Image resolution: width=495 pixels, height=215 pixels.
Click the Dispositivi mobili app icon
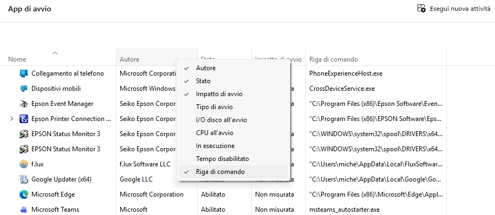(24, 89)
